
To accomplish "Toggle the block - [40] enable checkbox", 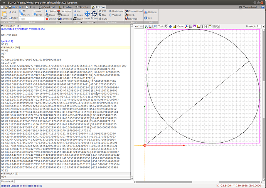I will point(5,48).
